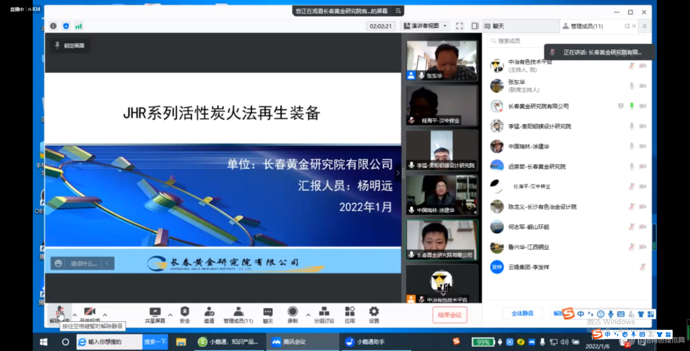Switch to the 聊天 tab in side panel
Screen dimensions: 690x351
[x=521, y=26]
